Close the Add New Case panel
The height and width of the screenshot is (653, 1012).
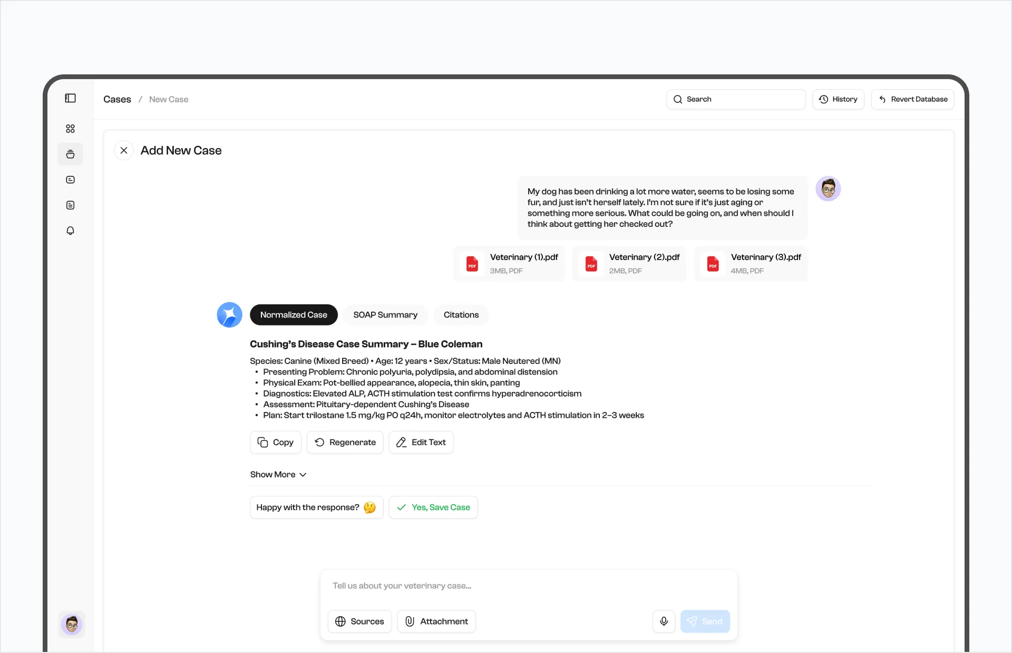coord(124,150)
